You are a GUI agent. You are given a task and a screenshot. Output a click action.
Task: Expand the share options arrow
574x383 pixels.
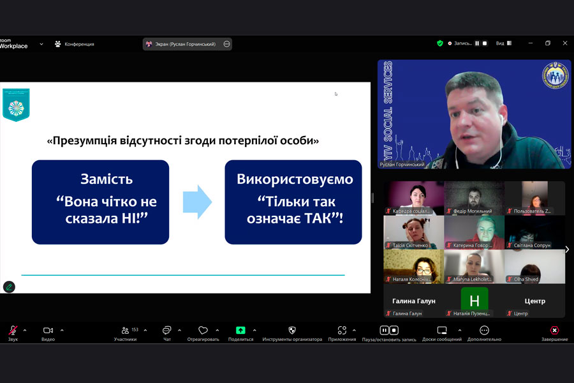coord(254,330)
